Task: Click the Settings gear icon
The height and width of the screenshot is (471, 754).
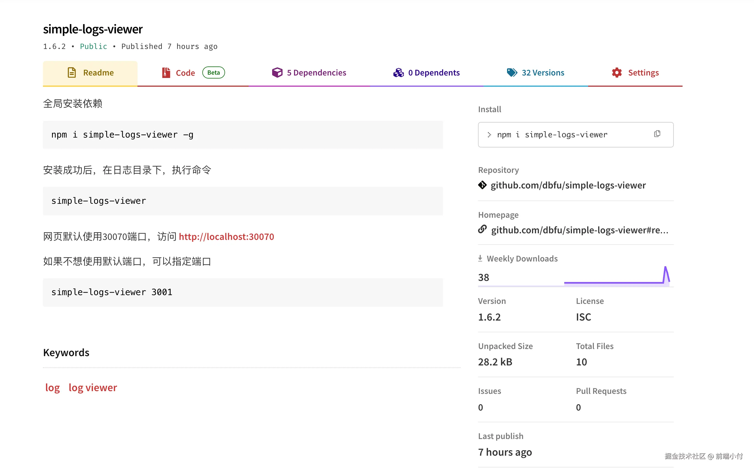Action: (617, 72)
